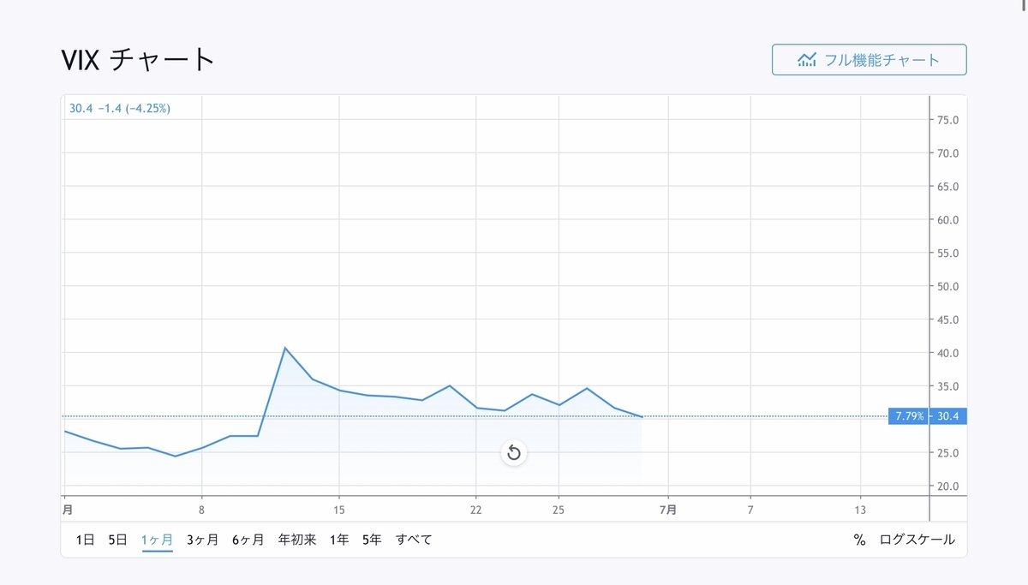Image resolution: width=1028 pixels, height=585 pixels.
Task: Click the 15 date axis label
Action: (x=339, y=509)
